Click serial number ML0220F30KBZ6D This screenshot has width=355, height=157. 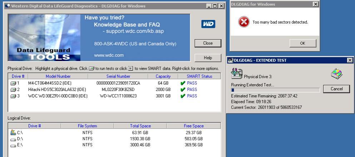[x=118, y=90]
